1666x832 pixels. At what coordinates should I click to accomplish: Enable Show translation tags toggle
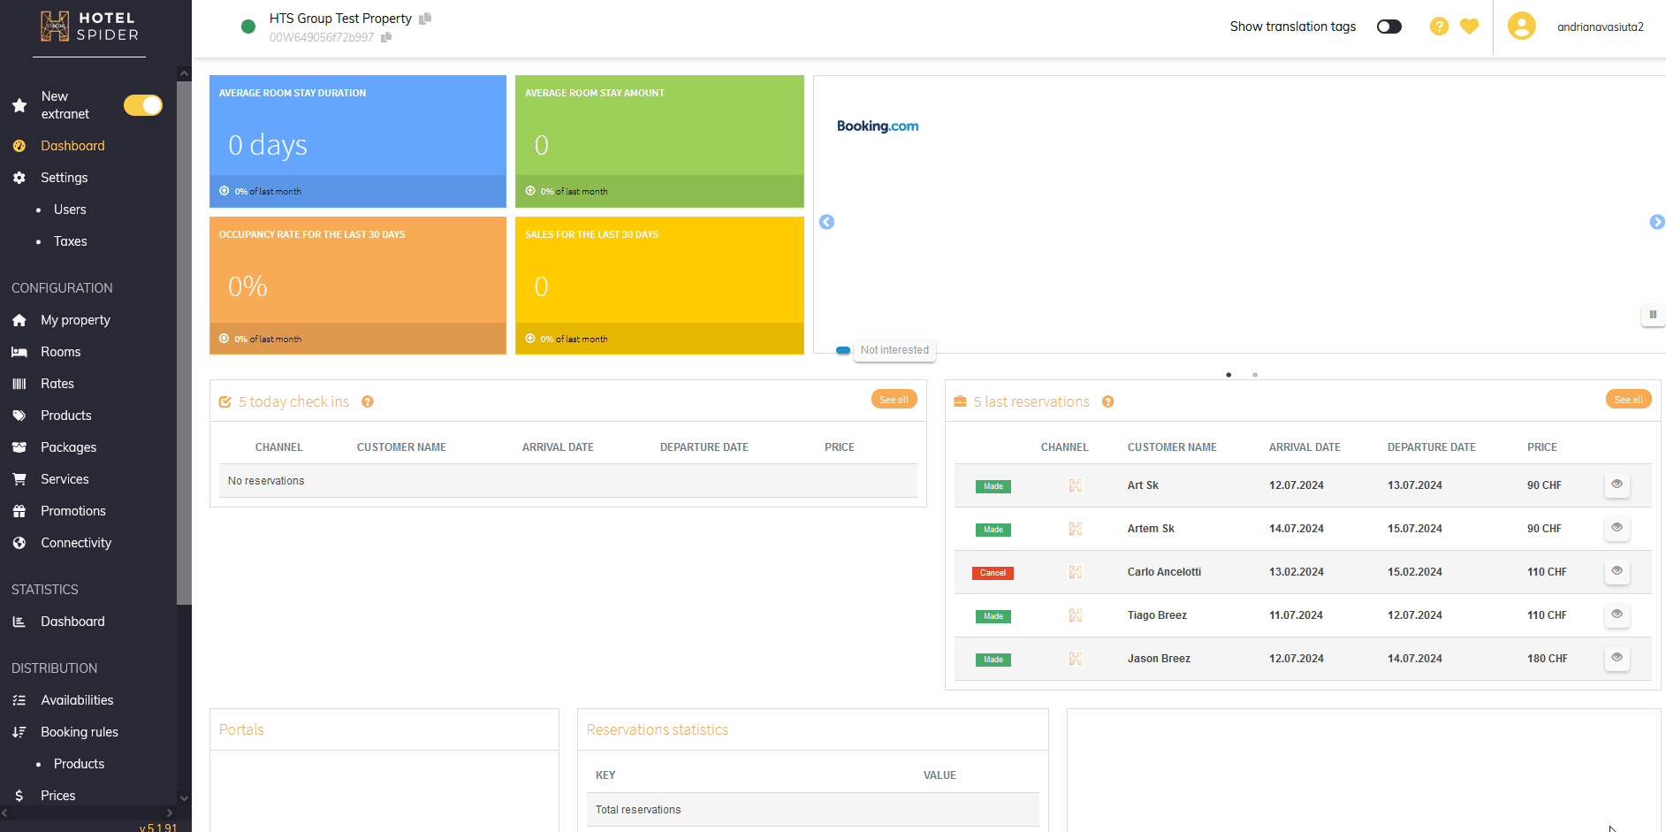[1388, 27]
